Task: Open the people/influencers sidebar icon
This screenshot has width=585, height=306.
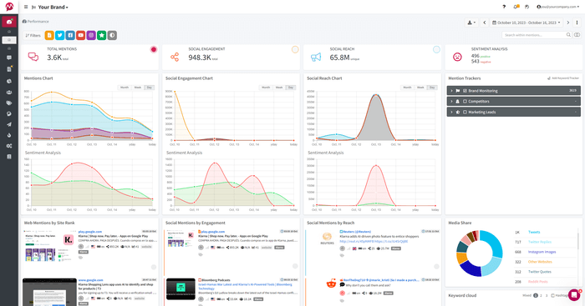Action: (9, 92)
